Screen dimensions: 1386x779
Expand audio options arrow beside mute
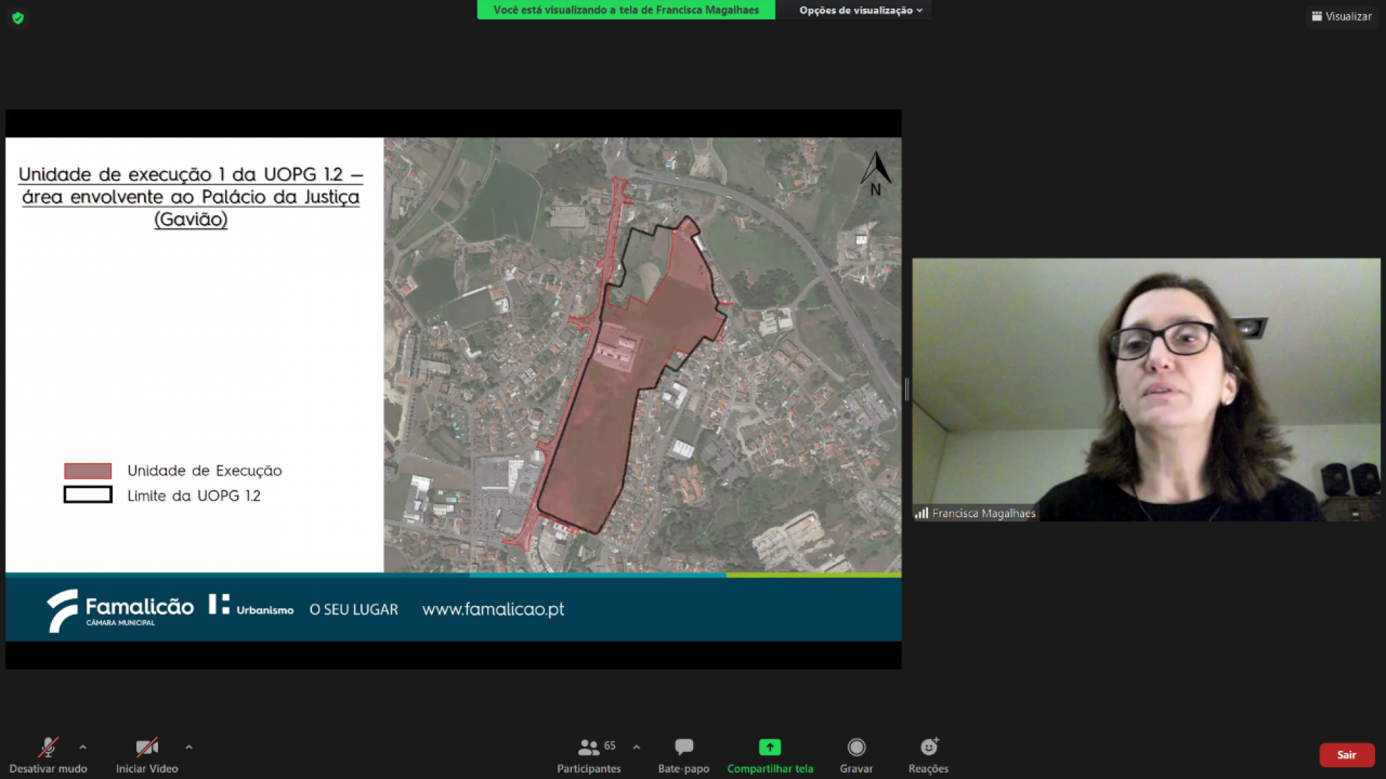click(x=83, y=747)
